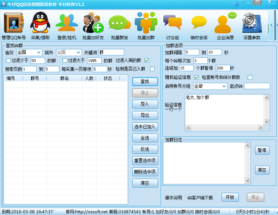The width and height of the screenshot is (278, 215).
Task: Open 批量加好友 icon
Action: coord(93,23)
